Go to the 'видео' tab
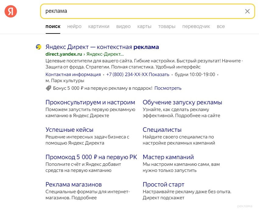259x213 pixels. (x=123, y=26)
